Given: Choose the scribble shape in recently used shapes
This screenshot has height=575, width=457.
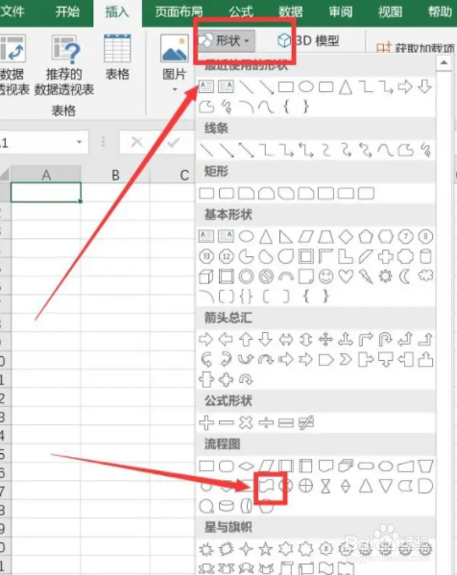Looking at the screenshot, I should (227, 107).
